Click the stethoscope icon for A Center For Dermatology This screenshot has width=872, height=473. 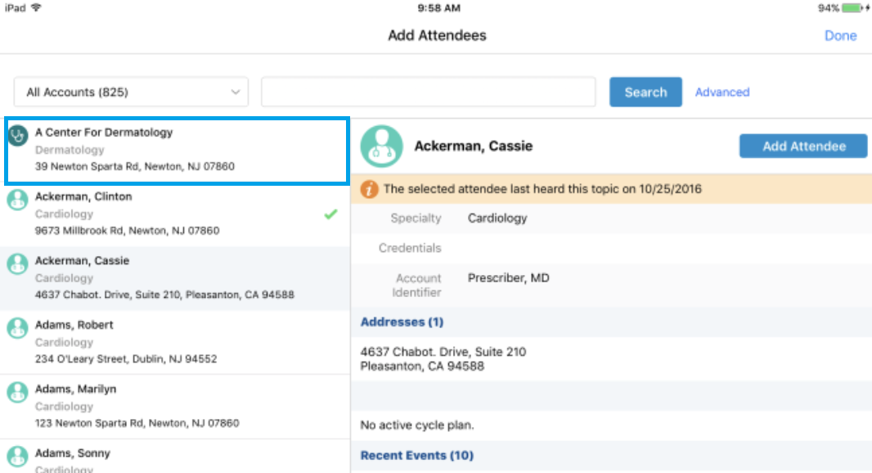(18, 136)
